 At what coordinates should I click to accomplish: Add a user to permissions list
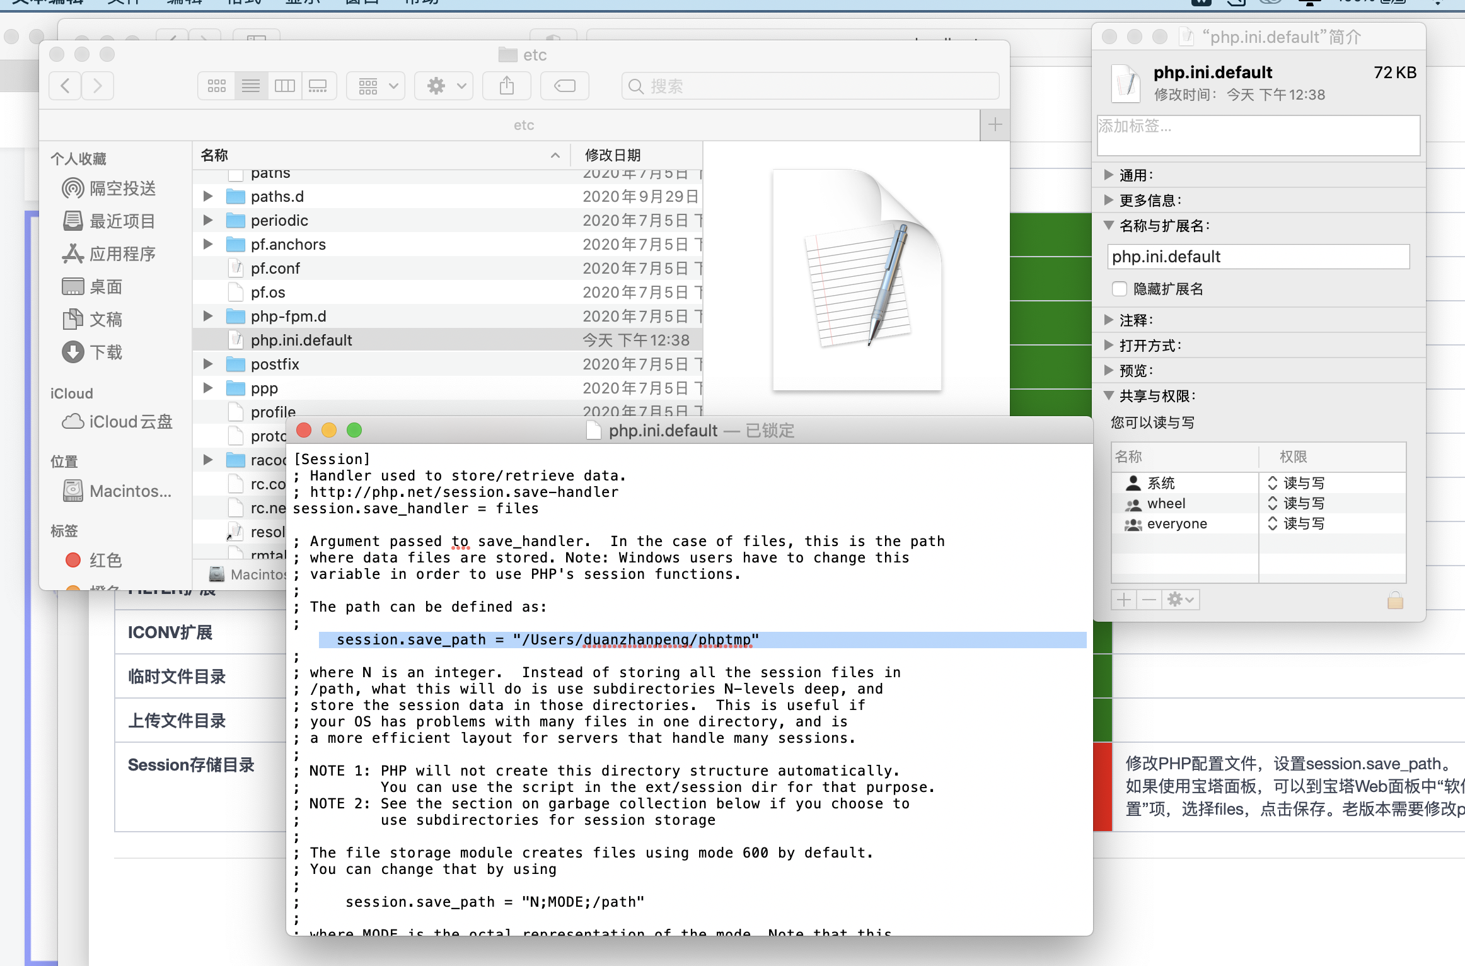pyautogui.click(x=1124, y=600)
